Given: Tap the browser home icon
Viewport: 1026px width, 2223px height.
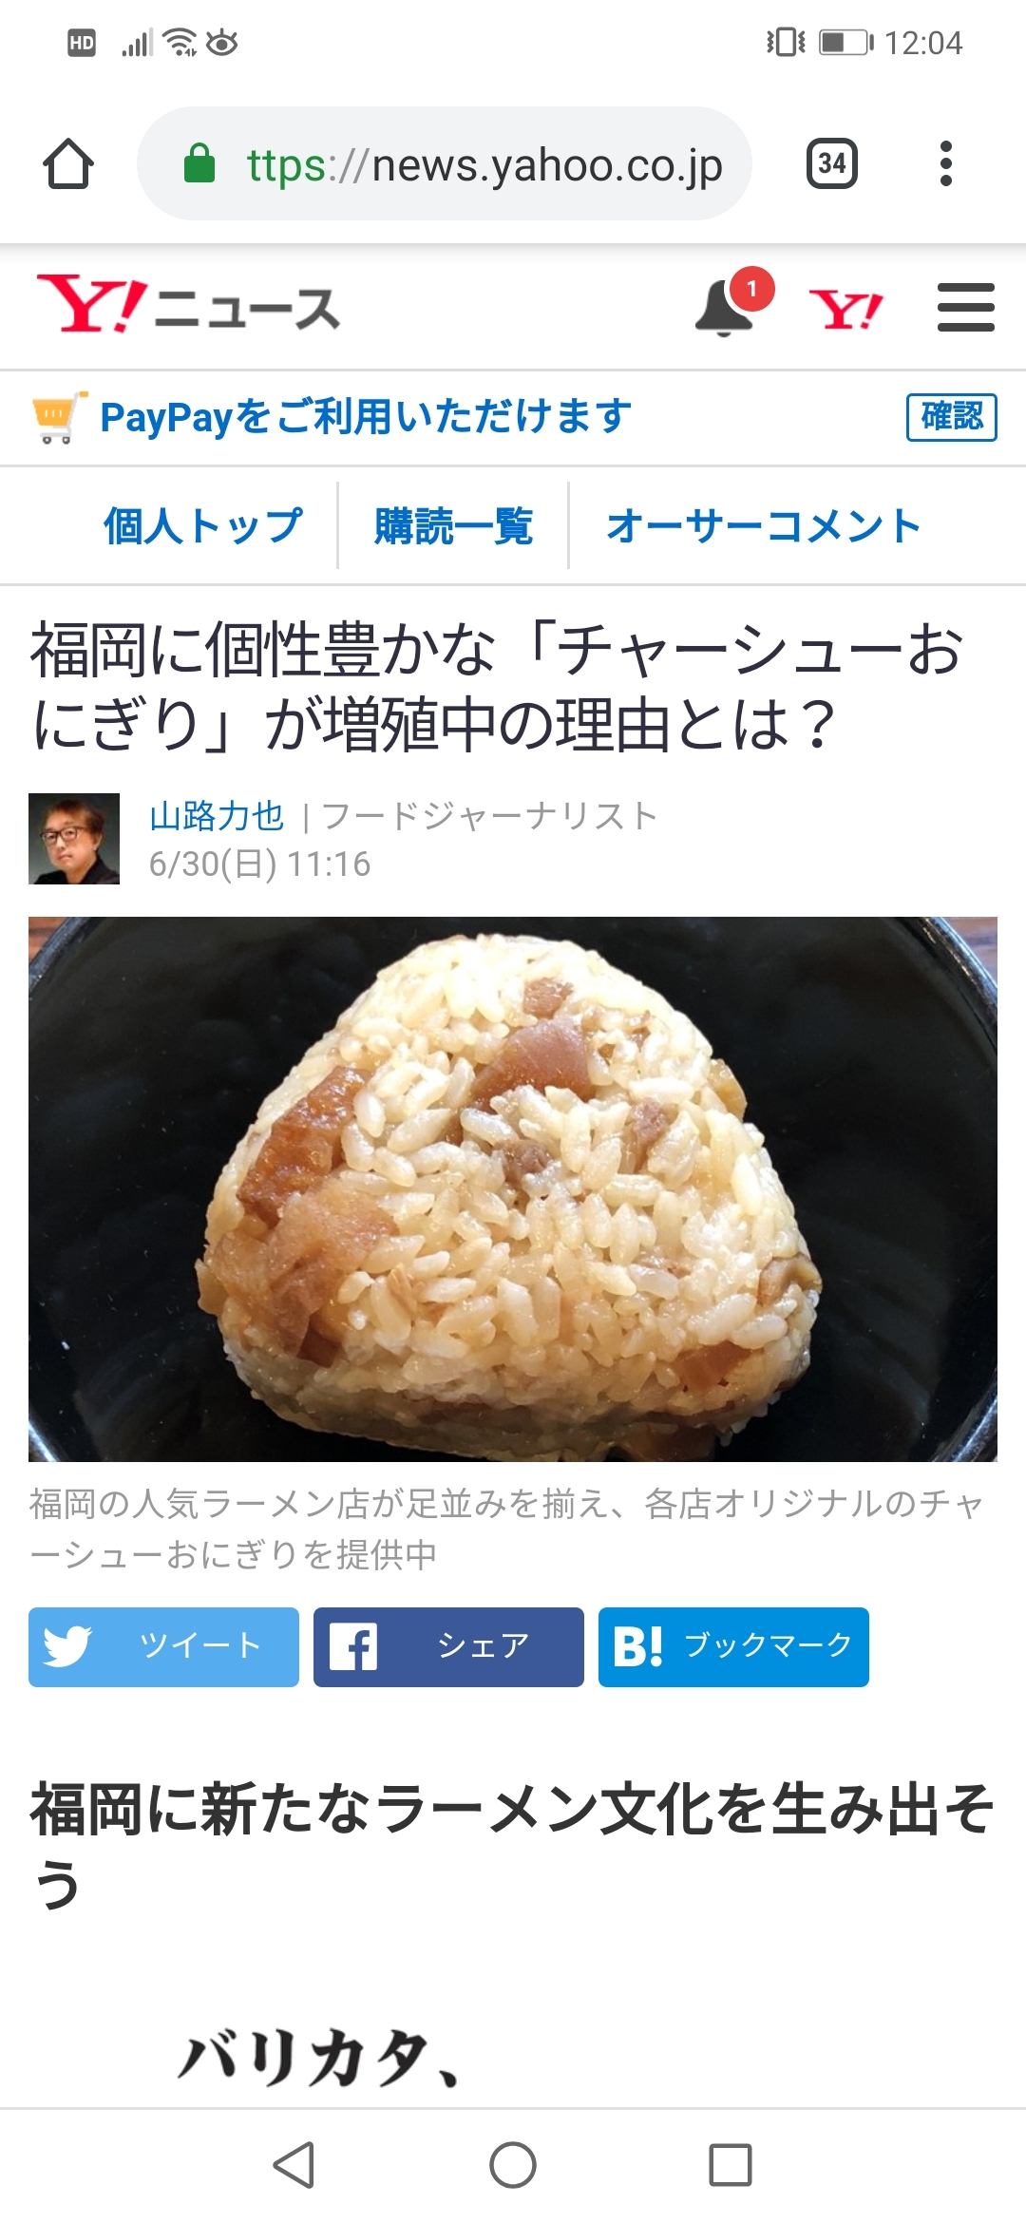Looking at the screenshot, I should pyautogui.click(x=68, y=163).
